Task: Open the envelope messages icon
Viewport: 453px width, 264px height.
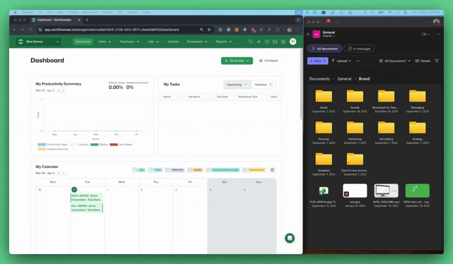Action: click(x=275, y=42)
